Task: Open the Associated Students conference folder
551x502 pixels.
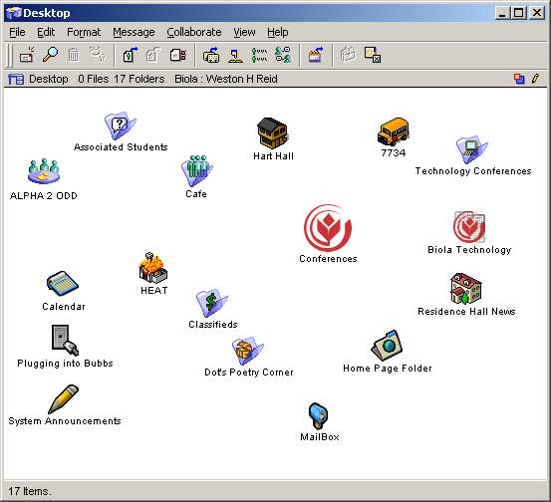Action: tap(121, 125)
